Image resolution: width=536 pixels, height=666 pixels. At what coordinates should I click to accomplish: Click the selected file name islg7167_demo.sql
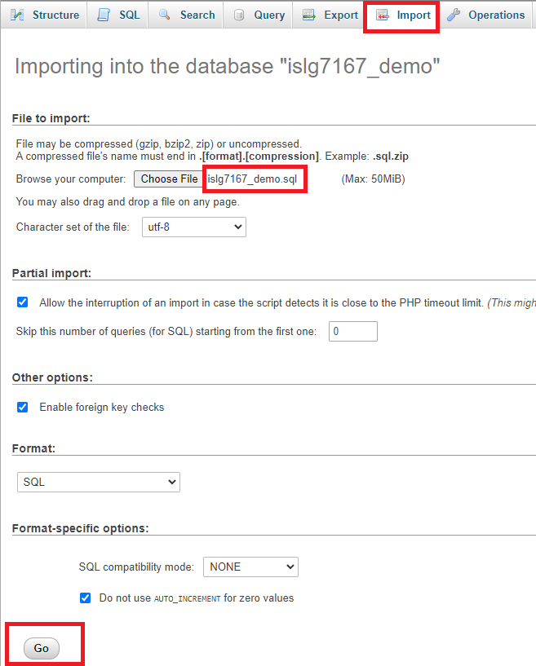point(252,179)
